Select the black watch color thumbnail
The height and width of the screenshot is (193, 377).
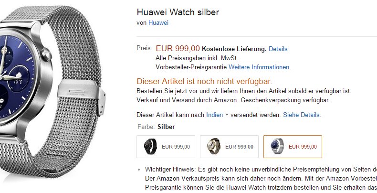[x=166, y=147]
